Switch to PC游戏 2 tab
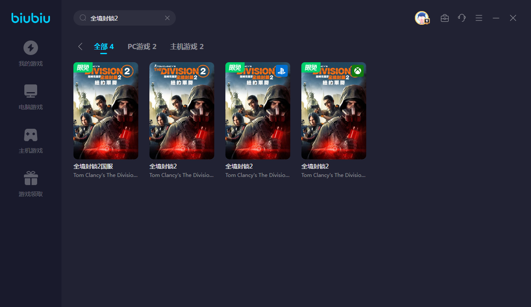Viewport: 531px width, 307px height. [142, 46]
